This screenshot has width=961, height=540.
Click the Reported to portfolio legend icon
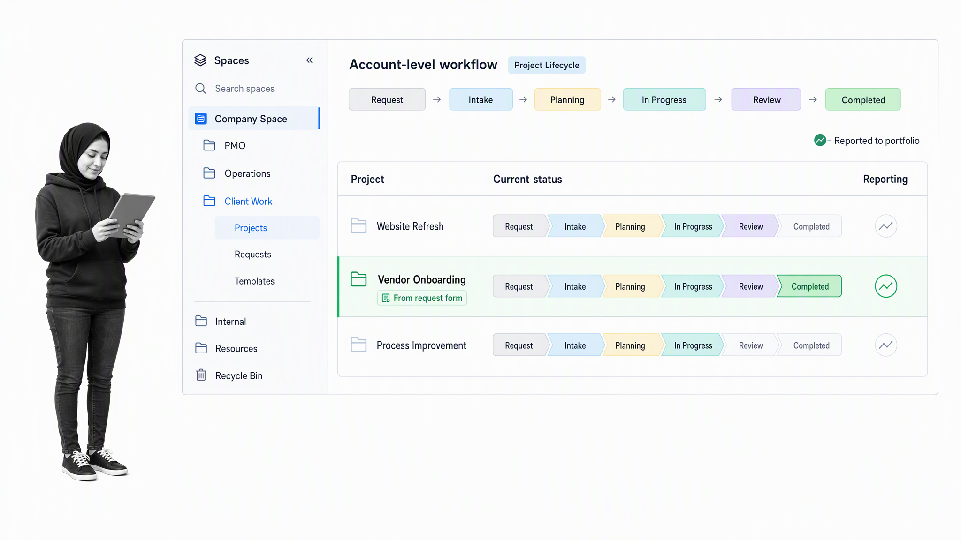pyautogui.click(x=820, y=140)
